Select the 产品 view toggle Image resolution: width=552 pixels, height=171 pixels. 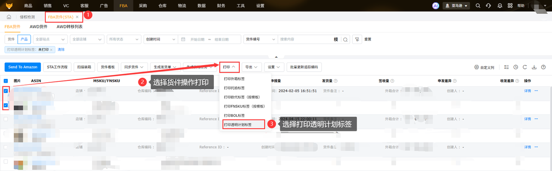click(x=24, y=39)
